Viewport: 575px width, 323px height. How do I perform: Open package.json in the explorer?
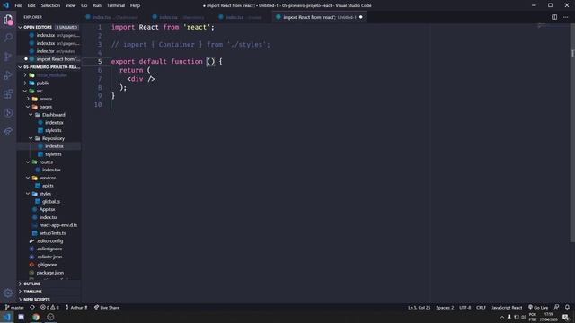point(50,273)
